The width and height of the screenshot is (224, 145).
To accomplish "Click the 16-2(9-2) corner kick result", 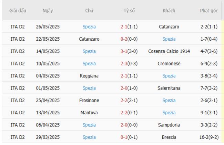I will coord(209,137).
